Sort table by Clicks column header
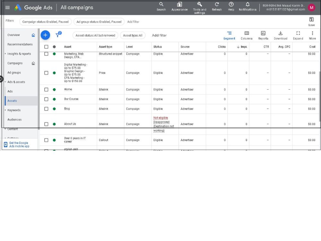Screen dimensions: 321x241 222,47
